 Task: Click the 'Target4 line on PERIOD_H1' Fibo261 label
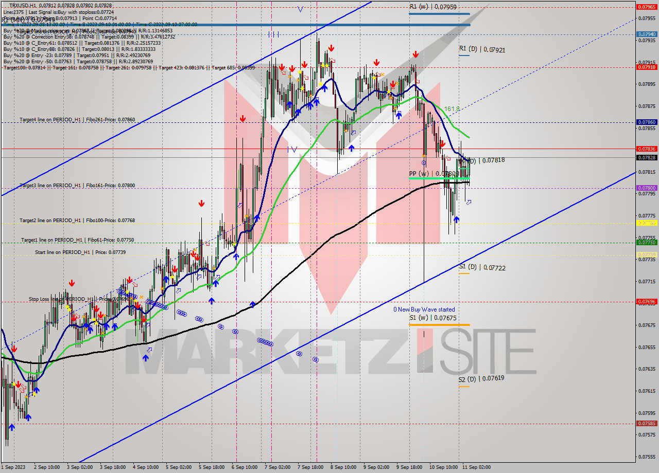(x=77, y=120)
